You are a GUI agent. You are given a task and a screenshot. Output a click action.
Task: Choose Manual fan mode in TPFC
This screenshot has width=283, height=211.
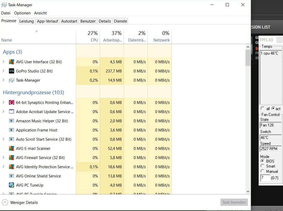pyautogui.click(x=262, y=171)
